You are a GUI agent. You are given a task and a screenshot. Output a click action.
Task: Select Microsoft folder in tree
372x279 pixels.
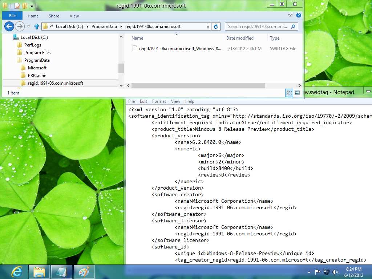tap(37, 68)
